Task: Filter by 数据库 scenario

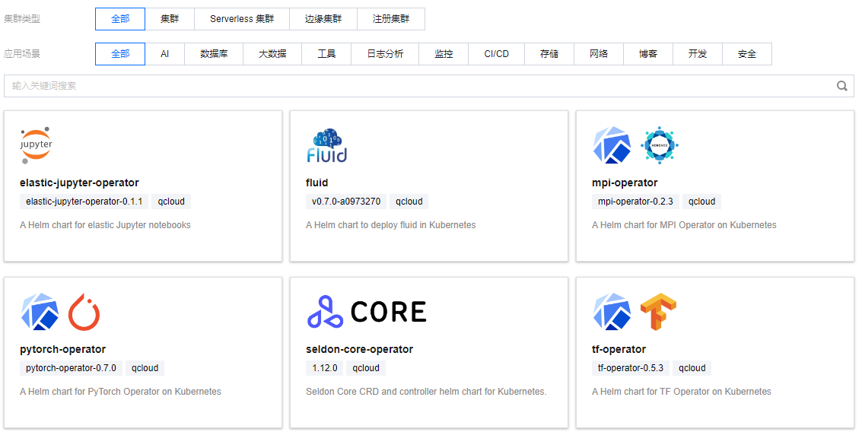Action: tap(214, 54)
